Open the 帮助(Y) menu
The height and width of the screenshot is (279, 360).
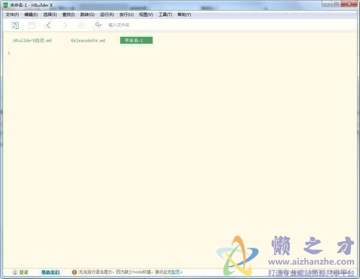[x=184, y=14]
